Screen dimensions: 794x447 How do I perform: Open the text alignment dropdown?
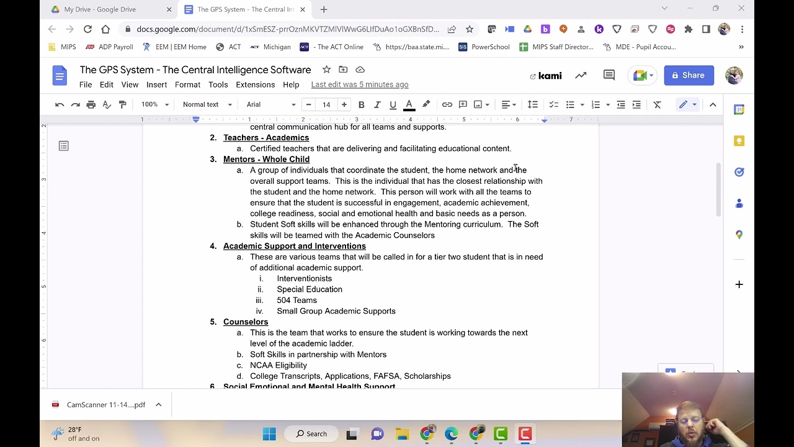509,104
